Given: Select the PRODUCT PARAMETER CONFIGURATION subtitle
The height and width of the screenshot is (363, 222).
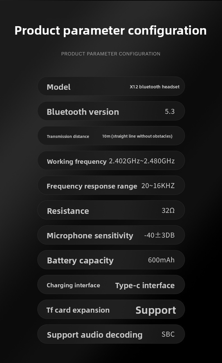Looking at the screenshot, I should (x=111, y=54).
